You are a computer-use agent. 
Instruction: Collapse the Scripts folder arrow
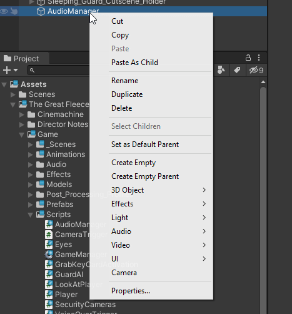pyautogui.click(x=31, y=215)
